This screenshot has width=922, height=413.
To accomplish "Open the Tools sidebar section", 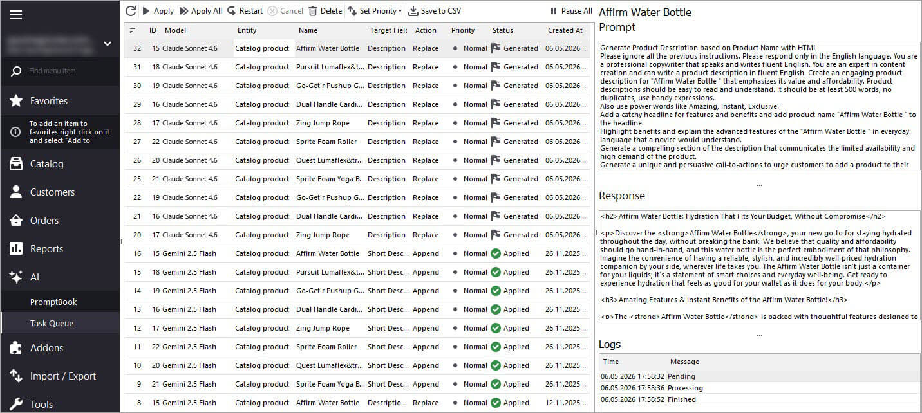I will tap(60, 403).
